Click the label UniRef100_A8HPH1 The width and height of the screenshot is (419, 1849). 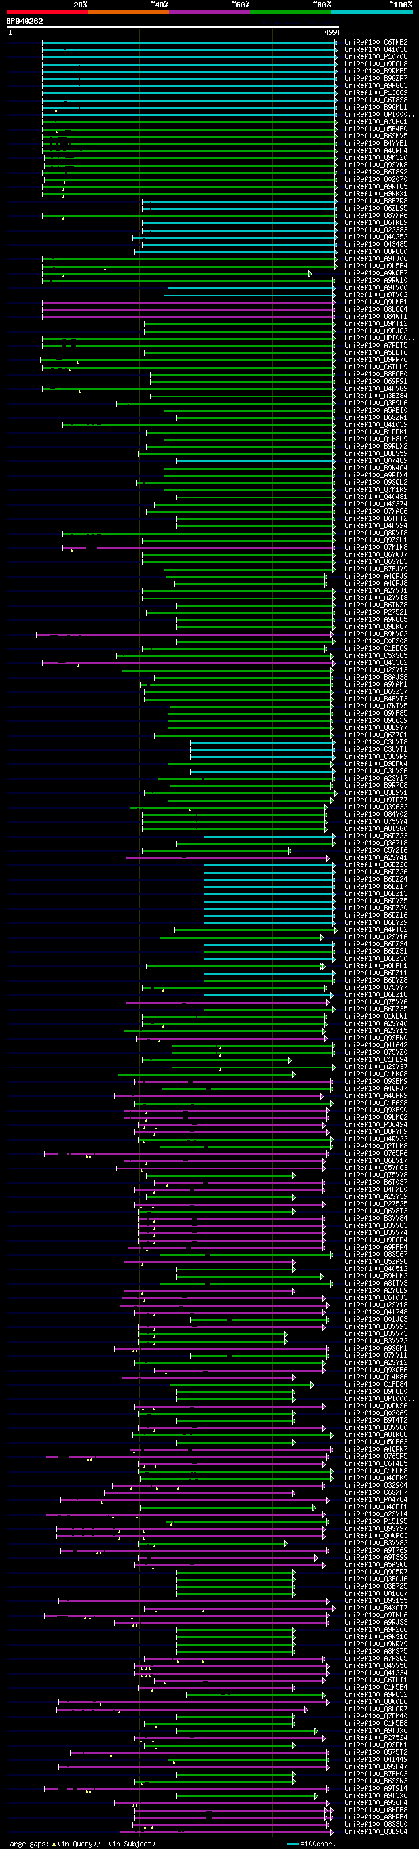pyautogui.click(x=376, y=966)
